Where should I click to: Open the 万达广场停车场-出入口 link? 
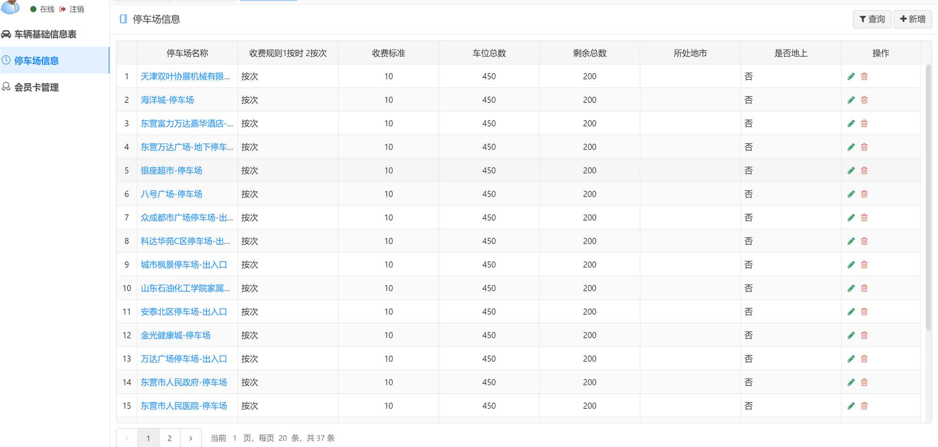(183, 359)
